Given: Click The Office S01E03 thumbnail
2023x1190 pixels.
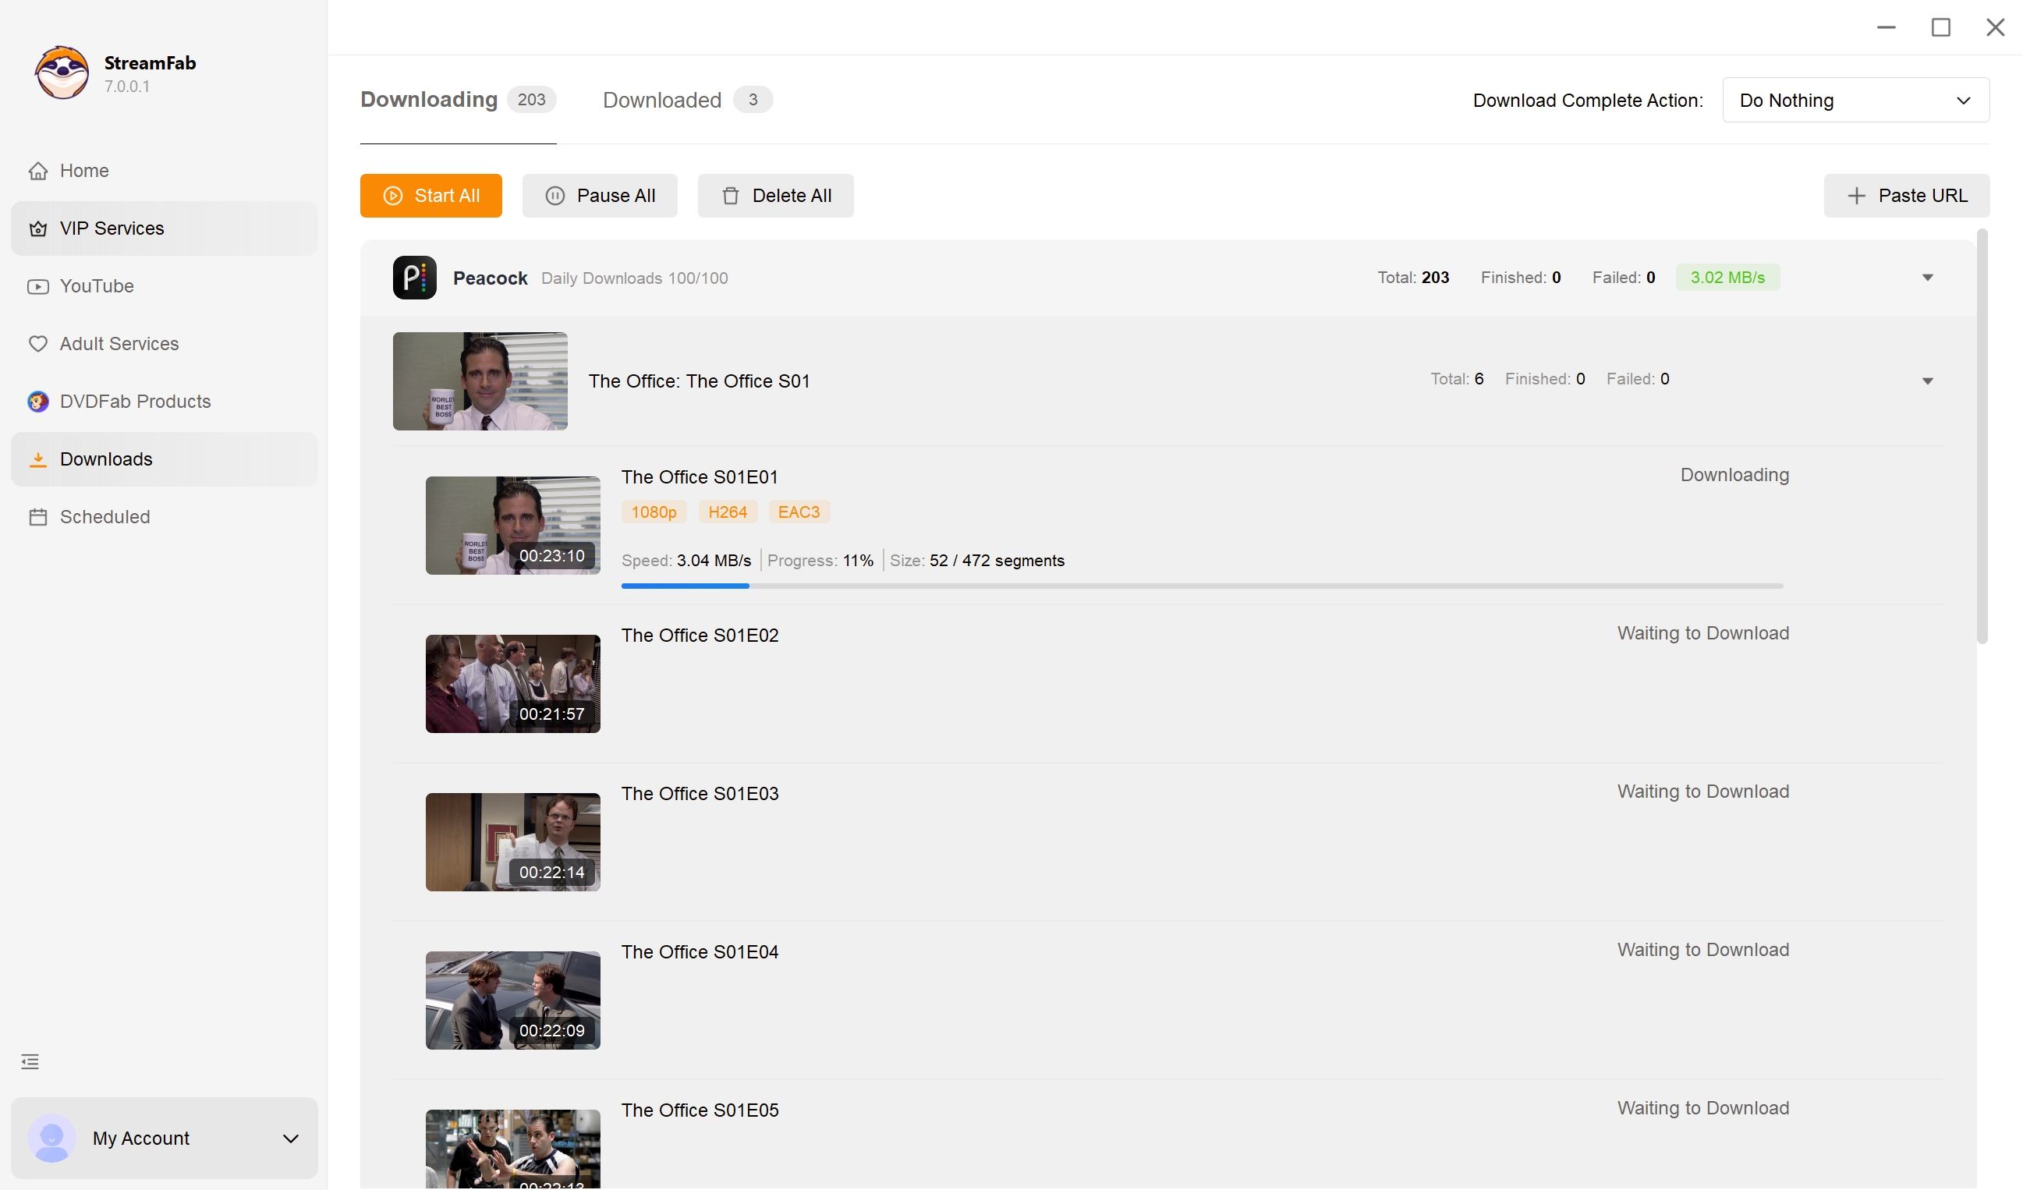Looking at the screenshot, I should [512, 842].
